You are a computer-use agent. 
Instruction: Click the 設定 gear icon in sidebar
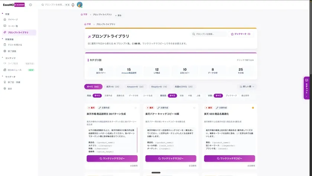pyautogui.click(x=5, y=89)
